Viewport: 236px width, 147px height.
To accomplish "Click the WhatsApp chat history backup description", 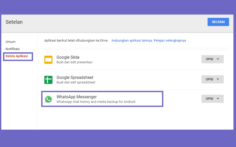I will pyautogui.click(x=96, y=102).
